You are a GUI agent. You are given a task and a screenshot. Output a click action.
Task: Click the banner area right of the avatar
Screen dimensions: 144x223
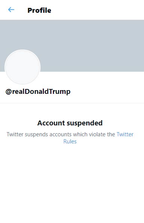coord(92,60)
